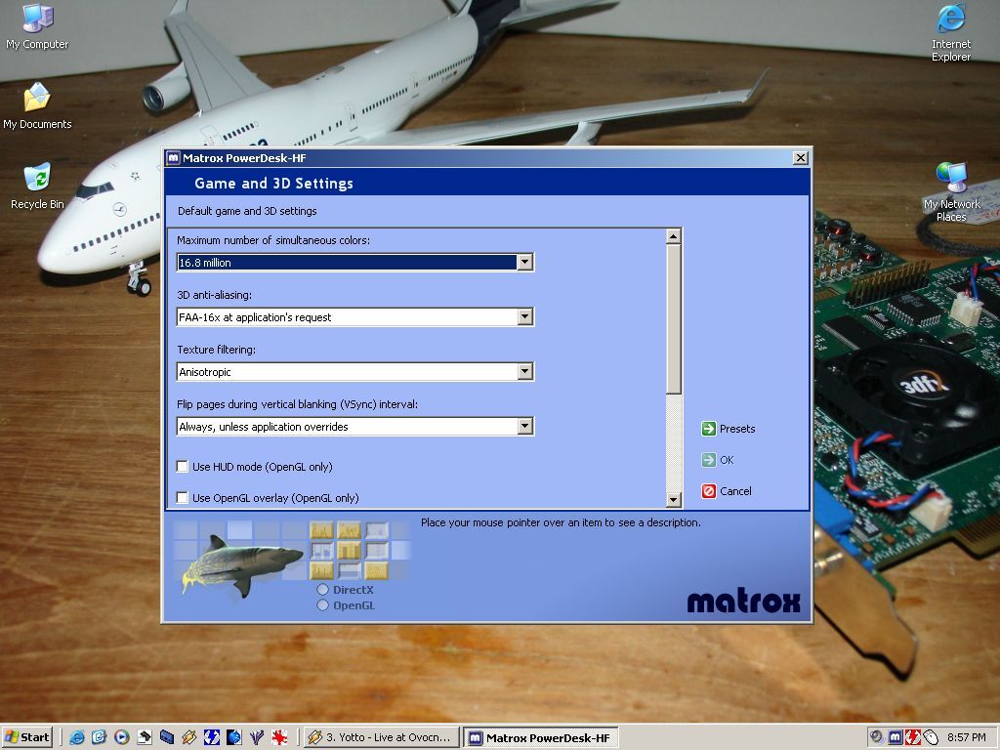Viewport: 1000px width, 750px height.
Task: Click the red splat Quick Launch icon
Action: (x=278, y=737)
